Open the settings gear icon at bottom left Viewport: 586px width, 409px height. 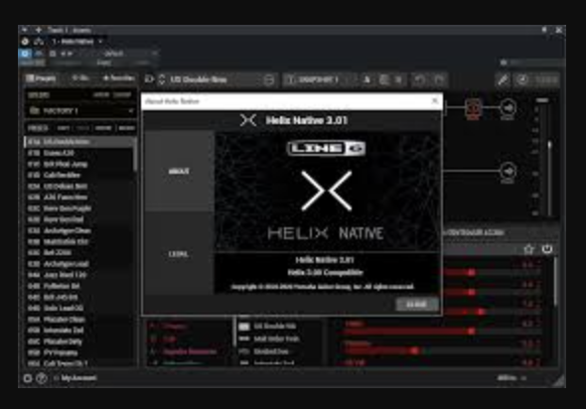27,378
